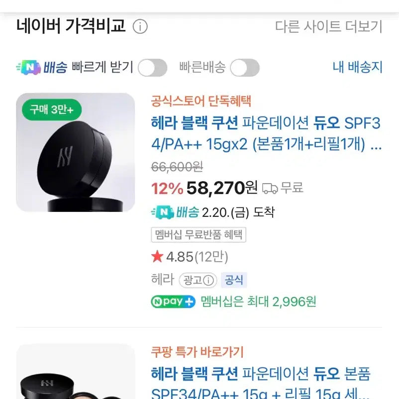Click the 멤버십 무료반품 혜택 tag

198,234
